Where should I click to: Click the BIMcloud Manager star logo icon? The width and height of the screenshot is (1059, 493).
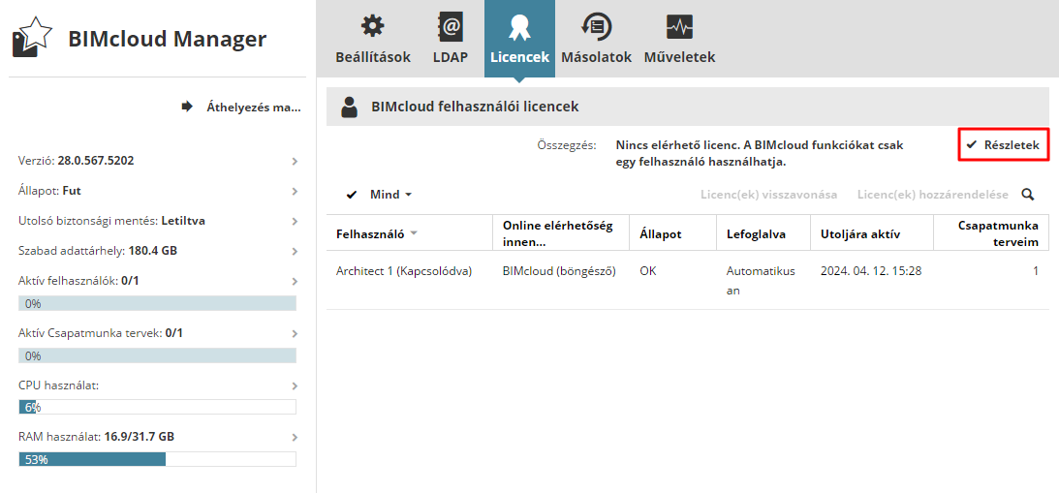[32, 39]
